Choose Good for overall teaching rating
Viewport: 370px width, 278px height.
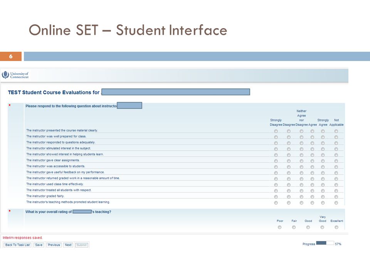pyautogui.click(x=308, y=227)
